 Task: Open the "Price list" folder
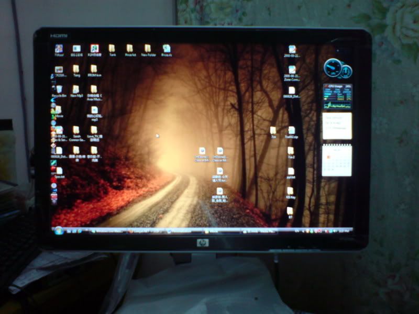coord(129,48)
